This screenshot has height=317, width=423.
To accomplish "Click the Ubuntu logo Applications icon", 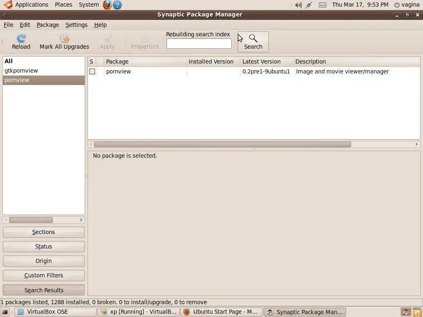I will coord(8,5).
